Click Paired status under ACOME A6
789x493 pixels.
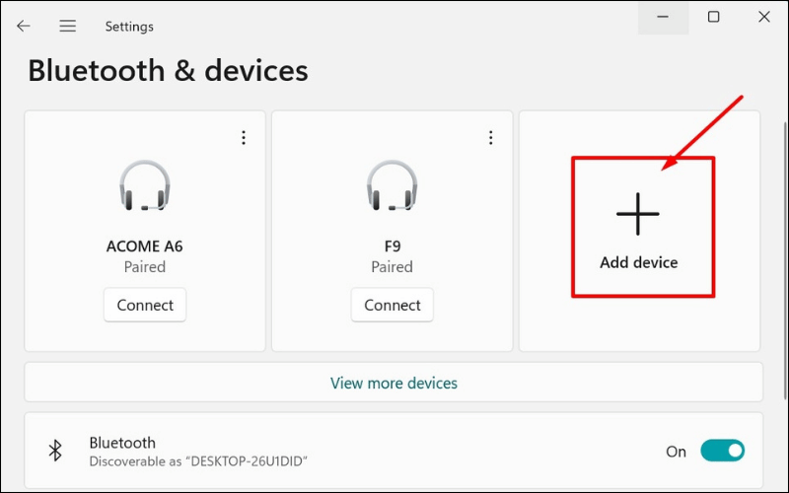click(144, 266)
